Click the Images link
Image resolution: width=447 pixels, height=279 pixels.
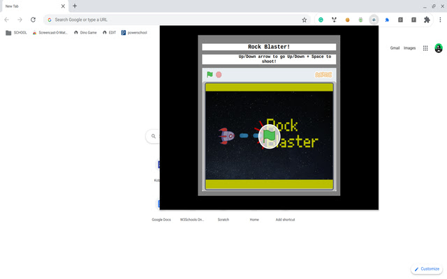coord(410,48)
